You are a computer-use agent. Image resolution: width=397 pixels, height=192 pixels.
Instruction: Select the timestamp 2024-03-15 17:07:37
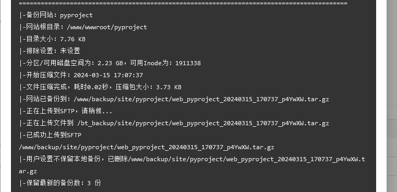click(x=108, y=75)
